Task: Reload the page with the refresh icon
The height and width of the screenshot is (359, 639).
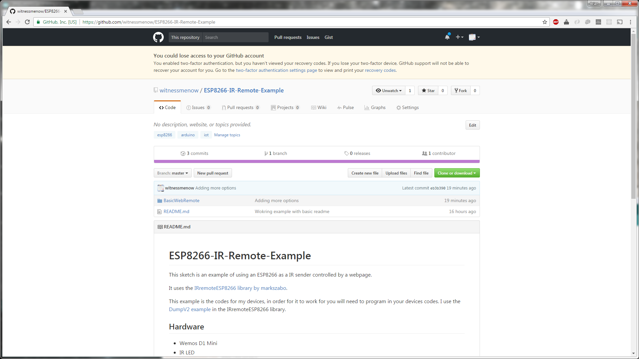Action: [27, 22]
